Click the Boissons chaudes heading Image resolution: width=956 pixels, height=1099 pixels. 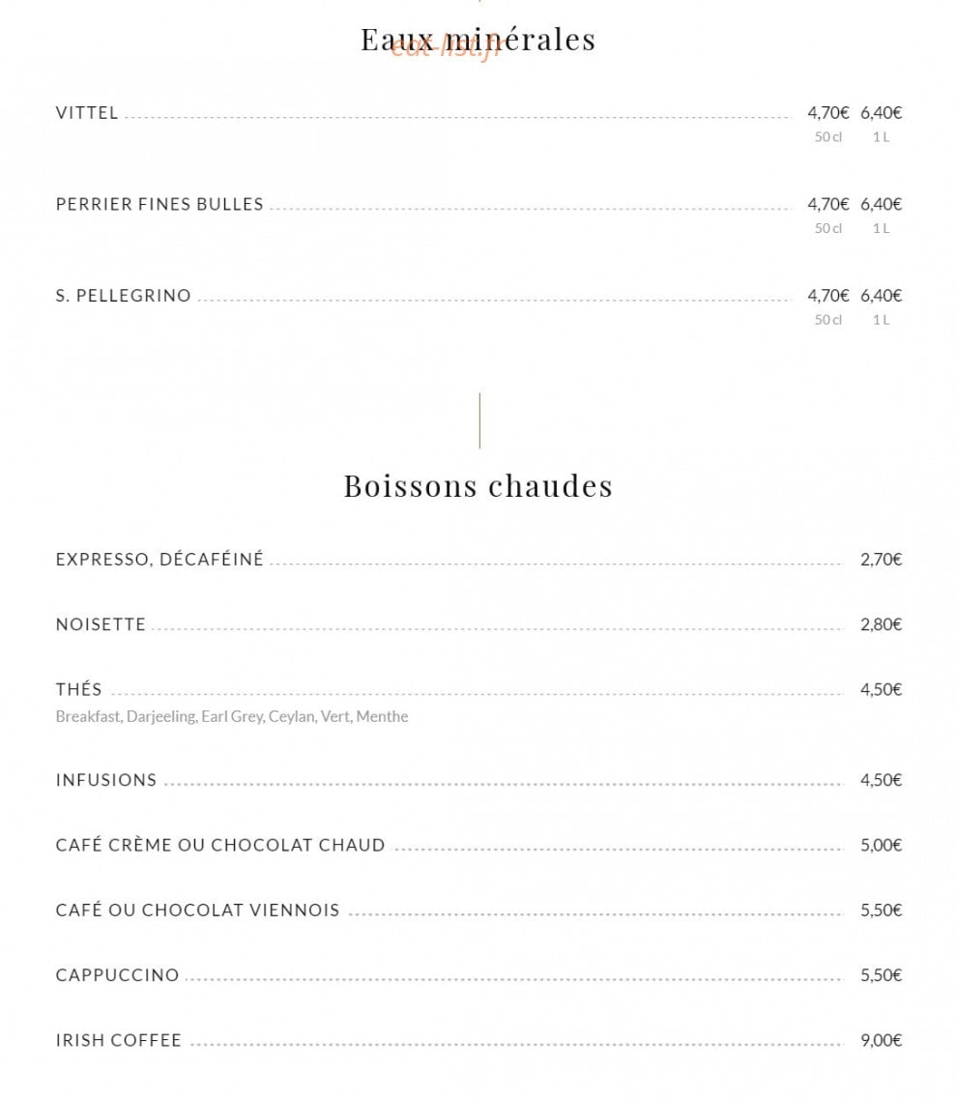[478, 486]
